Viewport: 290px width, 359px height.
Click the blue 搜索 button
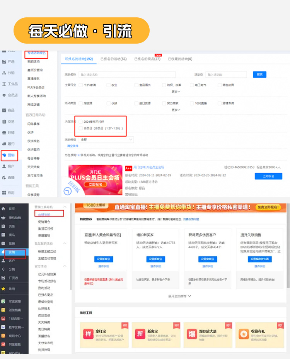pos(259,75)
